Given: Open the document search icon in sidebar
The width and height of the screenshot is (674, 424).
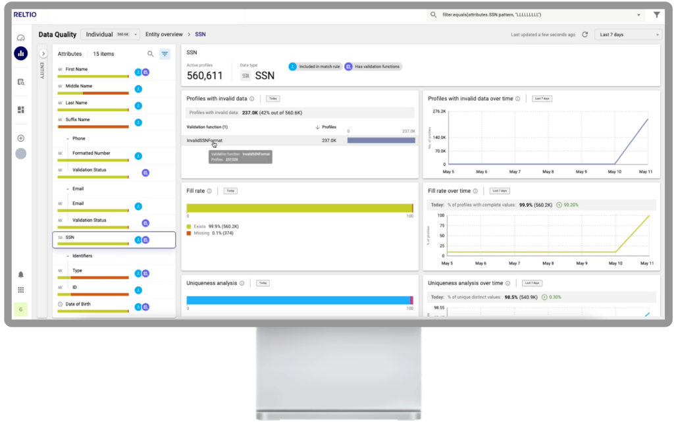Looking at the screenshot, I should (x=20, y=82).
